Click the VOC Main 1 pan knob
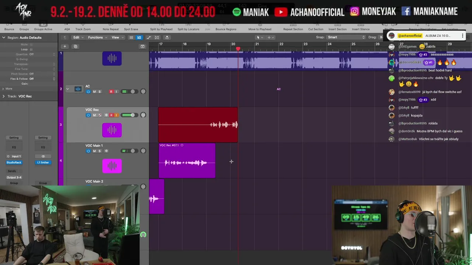The image size is (472, 265). tap(143, 151)
